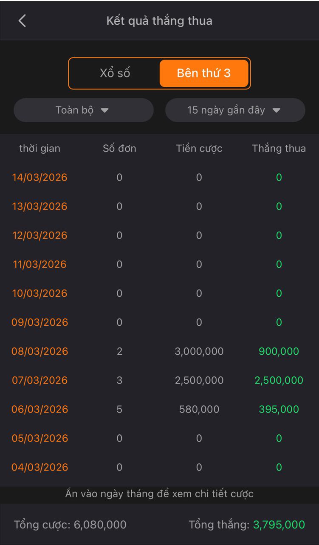
Task: Tap the 09/03/2026 date link
Action: pyautogui.click(x=40, y=322)
